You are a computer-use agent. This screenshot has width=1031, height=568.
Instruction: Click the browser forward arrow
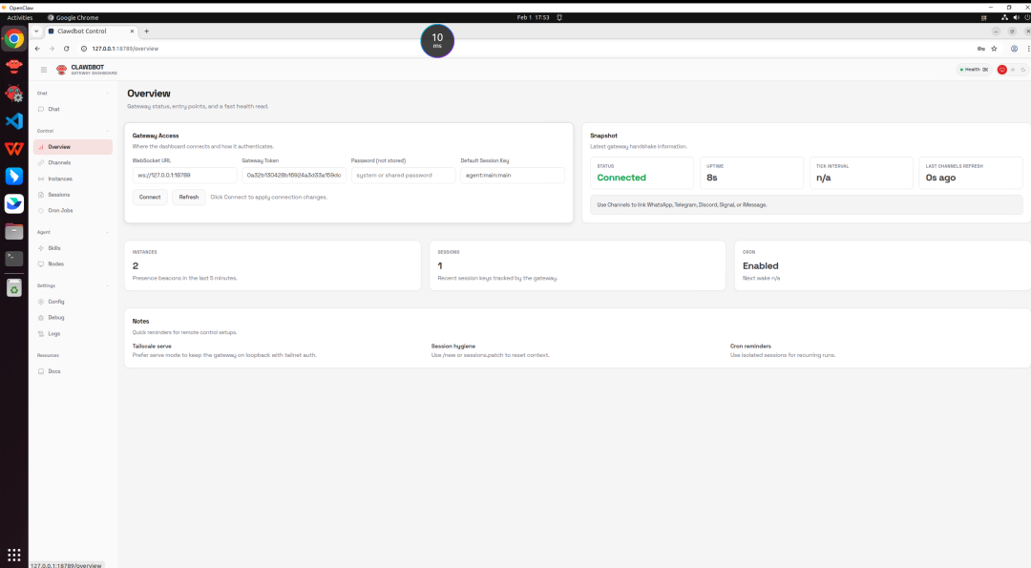point(52,49)
